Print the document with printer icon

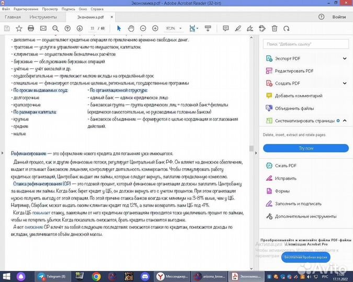[x=31, y=28]
